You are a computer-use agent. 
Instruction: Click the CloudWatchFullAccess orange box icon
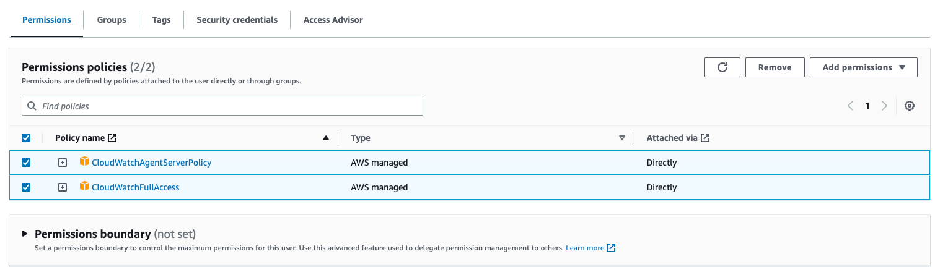point(85,187)
